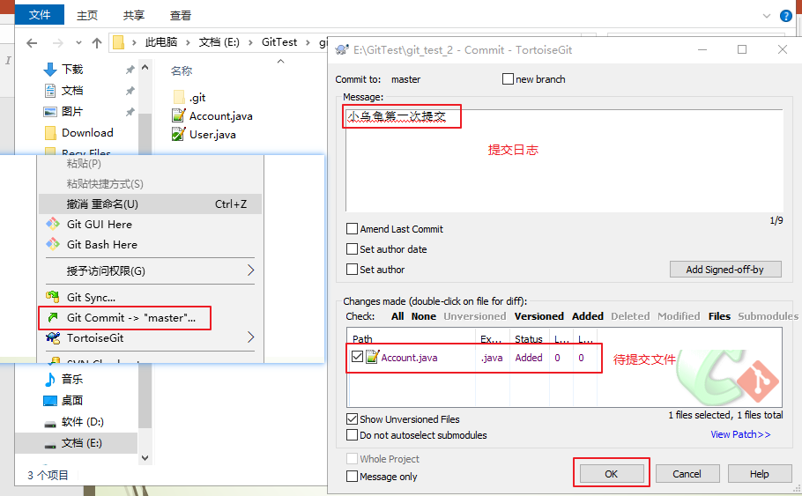This screenshot has width=802, height=496.
Task: Open the Home ribbon tab
Action: tap(87, 16)
